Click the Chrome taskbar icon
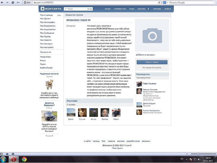 [24, 159]
